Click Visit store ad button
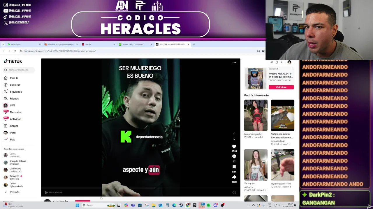 [x=281, y=87]
